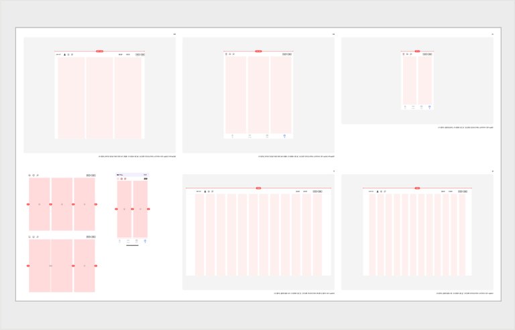Click the gray size label in the upper spacing frame's middle column

tap(62, 204)
